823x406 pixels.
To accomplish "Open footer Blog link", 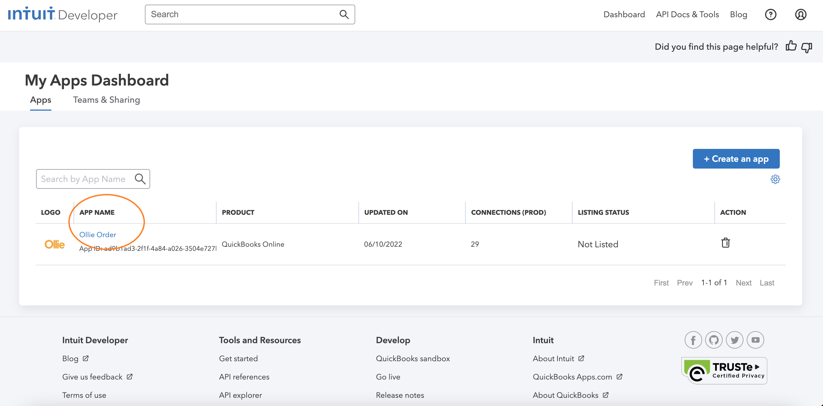I will pyautogui.click(x=75, y=358).
